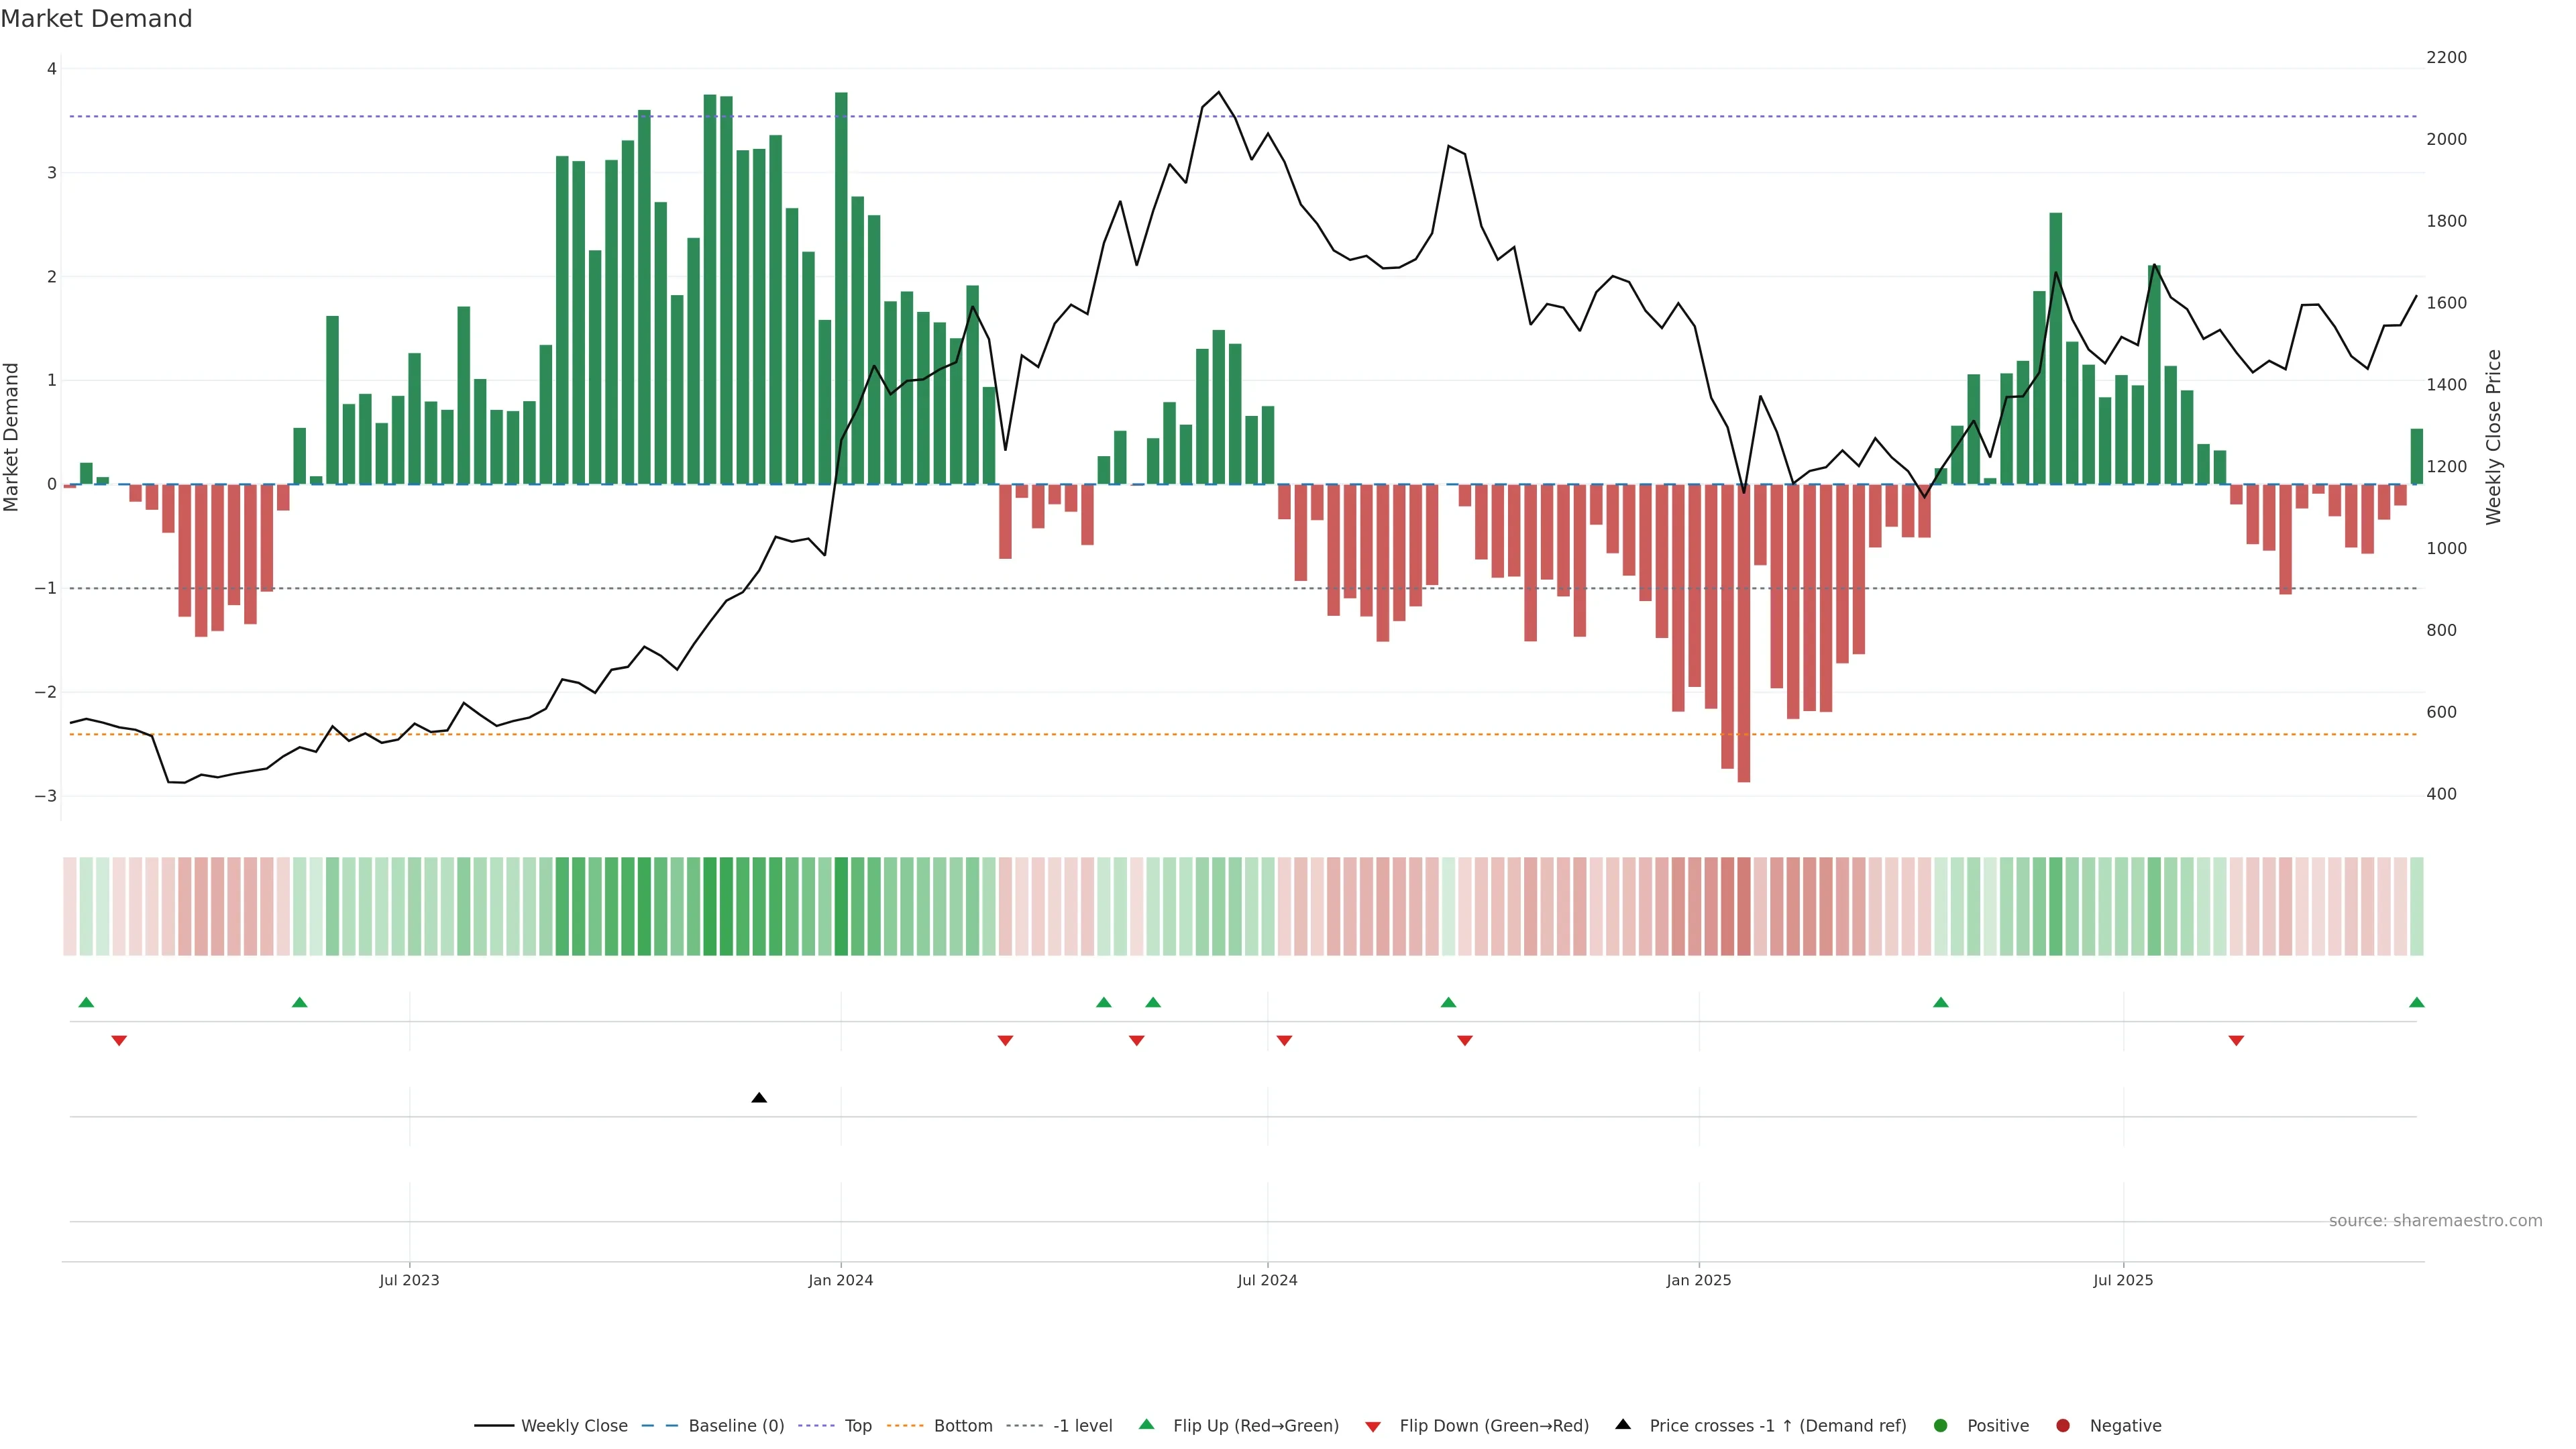Click the Weekly Close Price axis title

[2494, 437]
